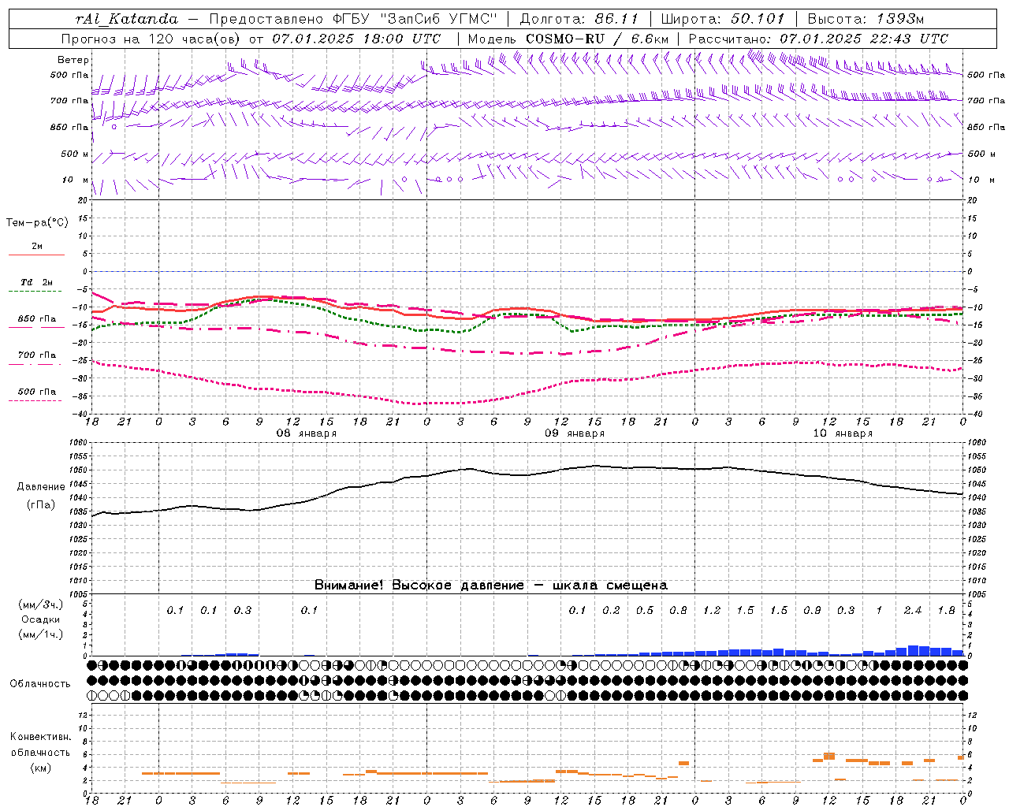This screenshot has height=807, width=1009.
Task: Click the 'Осадки' precipitation label
Action: tap(41, 619)
